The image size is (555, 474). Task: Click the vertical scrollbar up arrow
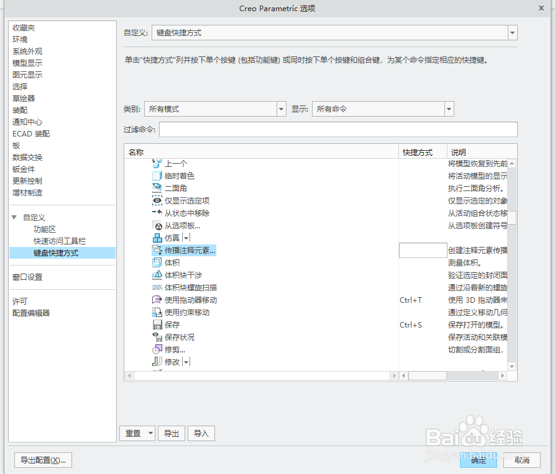coord(512,163)
